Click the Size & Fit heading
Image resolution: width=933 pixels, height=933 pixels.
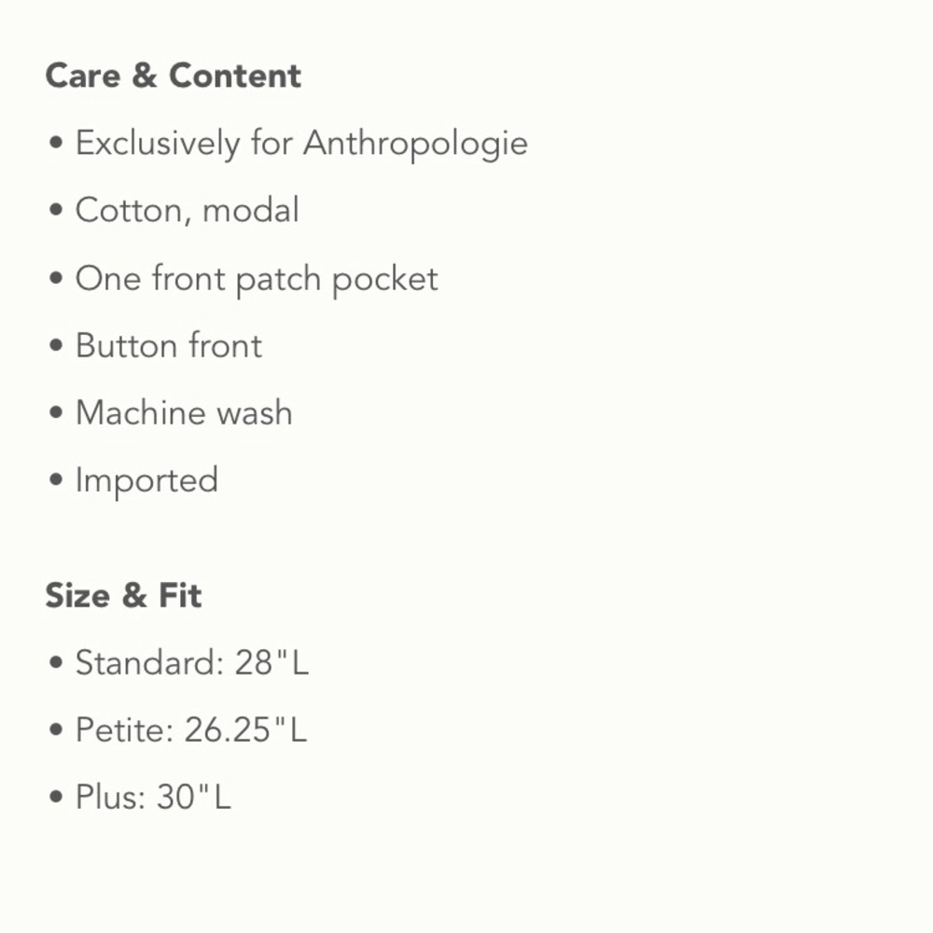pos(124,595)
